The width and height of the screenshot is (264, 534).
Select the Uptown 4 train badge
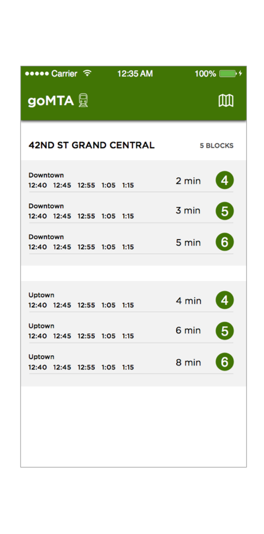pyautogui.click(x=224, y=300)
